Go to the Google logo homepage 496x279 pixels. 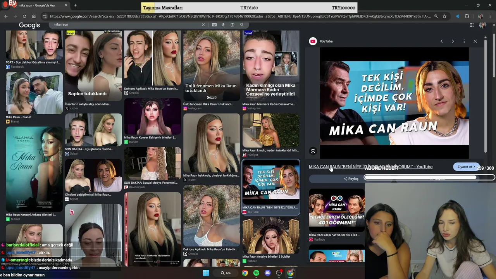(x=29, y=25)
